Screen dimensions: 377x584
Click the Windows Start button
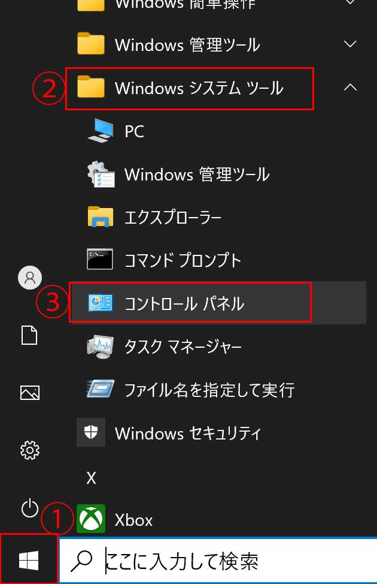29,560
